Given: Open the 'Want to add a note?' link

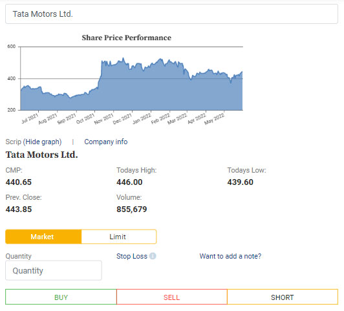Looking at the screenshot, I should (x=230, y=256).
